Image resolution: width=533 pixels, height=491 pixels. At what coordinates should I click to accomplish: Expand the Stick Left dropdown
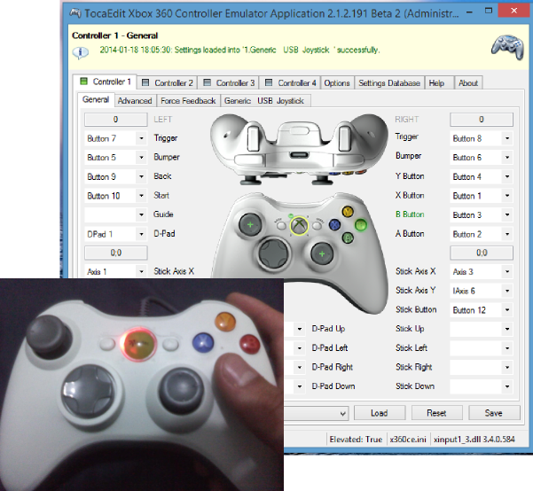(507, 348)
